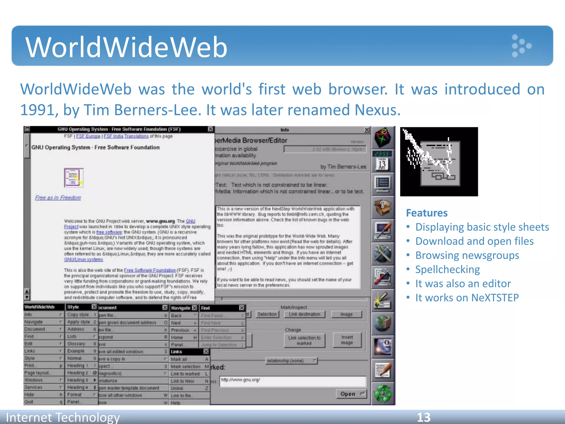
Task: Expand the Document submenu in main menu
Action: [x=44, y=329]
